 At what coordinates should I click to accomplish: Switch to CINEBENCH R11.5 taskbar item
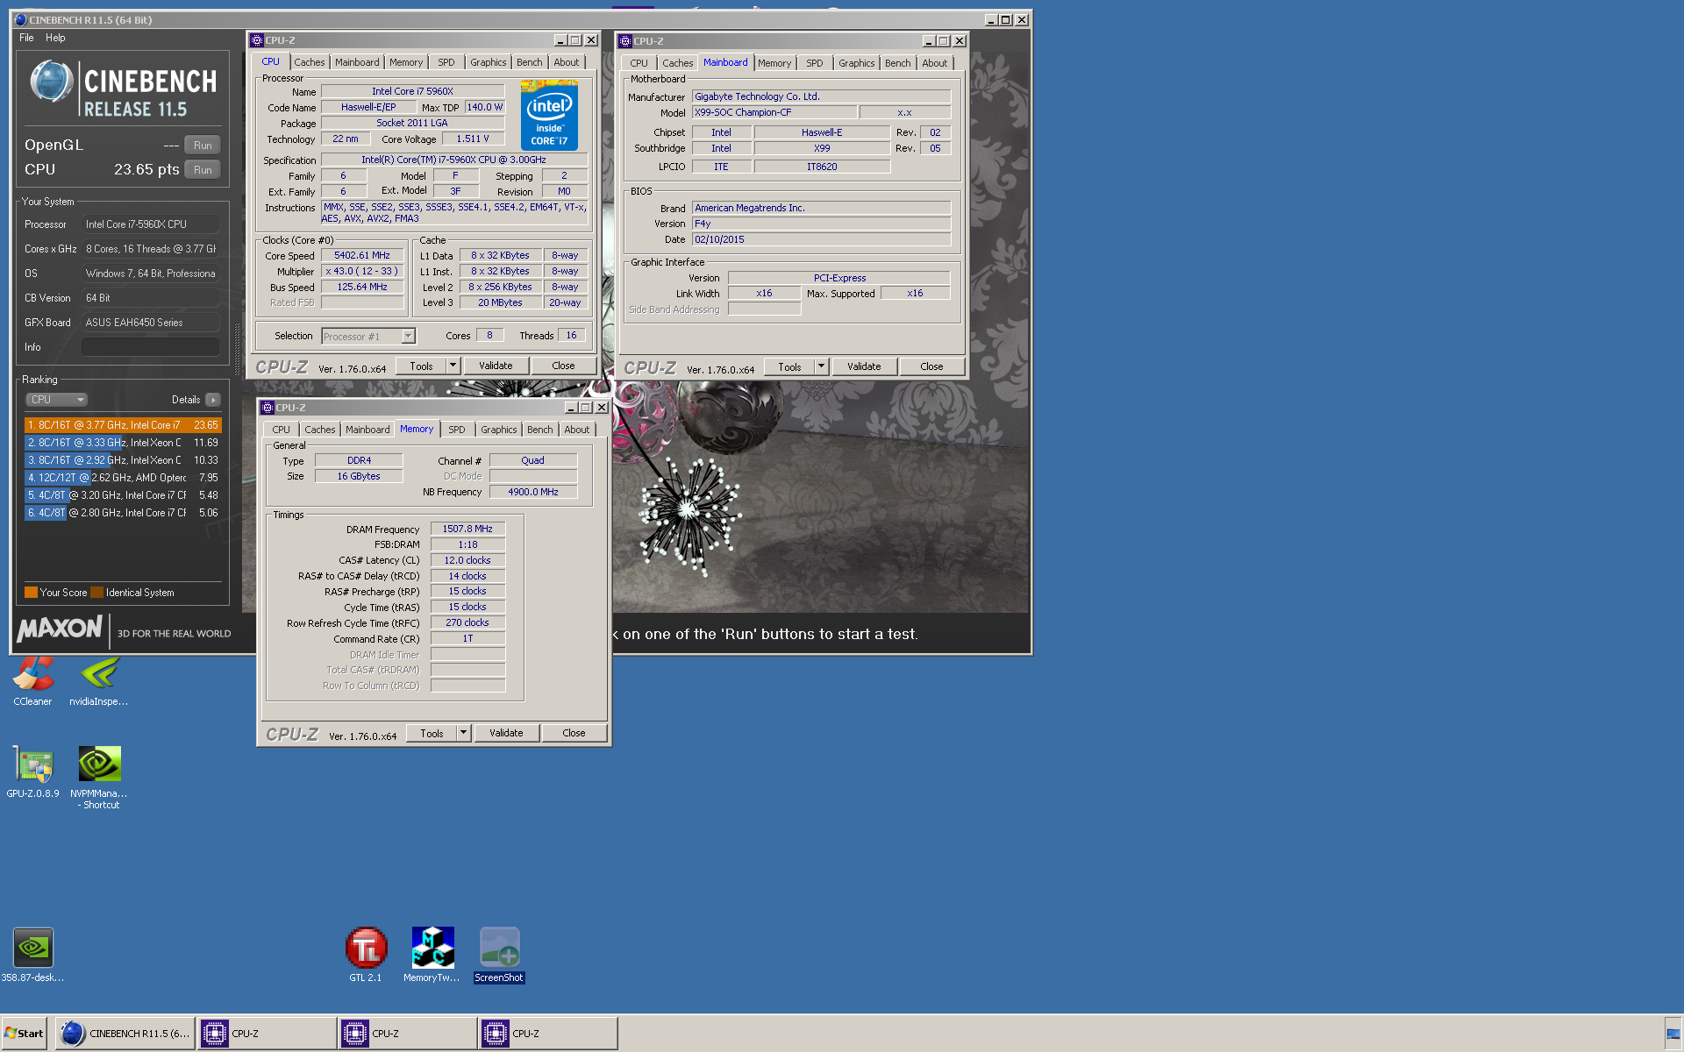pyautogui.click(x=125, y=1034)
